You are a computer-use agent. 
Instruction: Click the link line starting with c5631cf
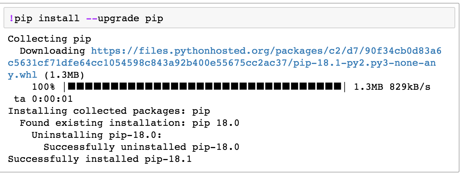(x=221, y=63)
